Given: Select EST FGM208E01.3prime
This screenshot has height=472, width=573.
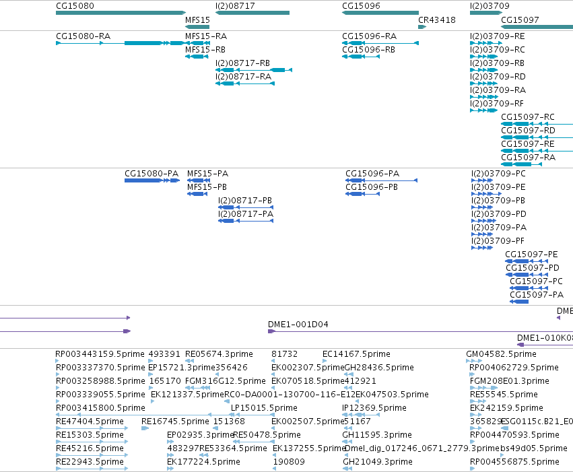Looking at the screenshot, I should [x=510, y=381].
